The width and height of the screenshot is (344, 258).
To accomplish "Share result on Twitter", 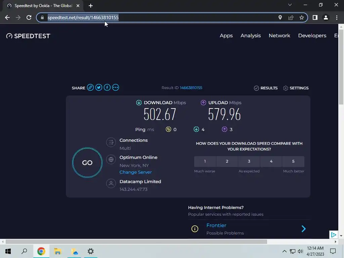I will tap(99, 88).
